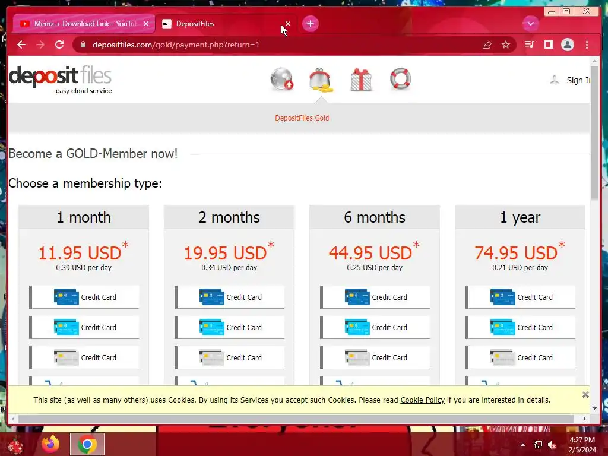The image size is (608, 456).
Task: Click the vertical scrollbar down arrow
Action: 594,408
